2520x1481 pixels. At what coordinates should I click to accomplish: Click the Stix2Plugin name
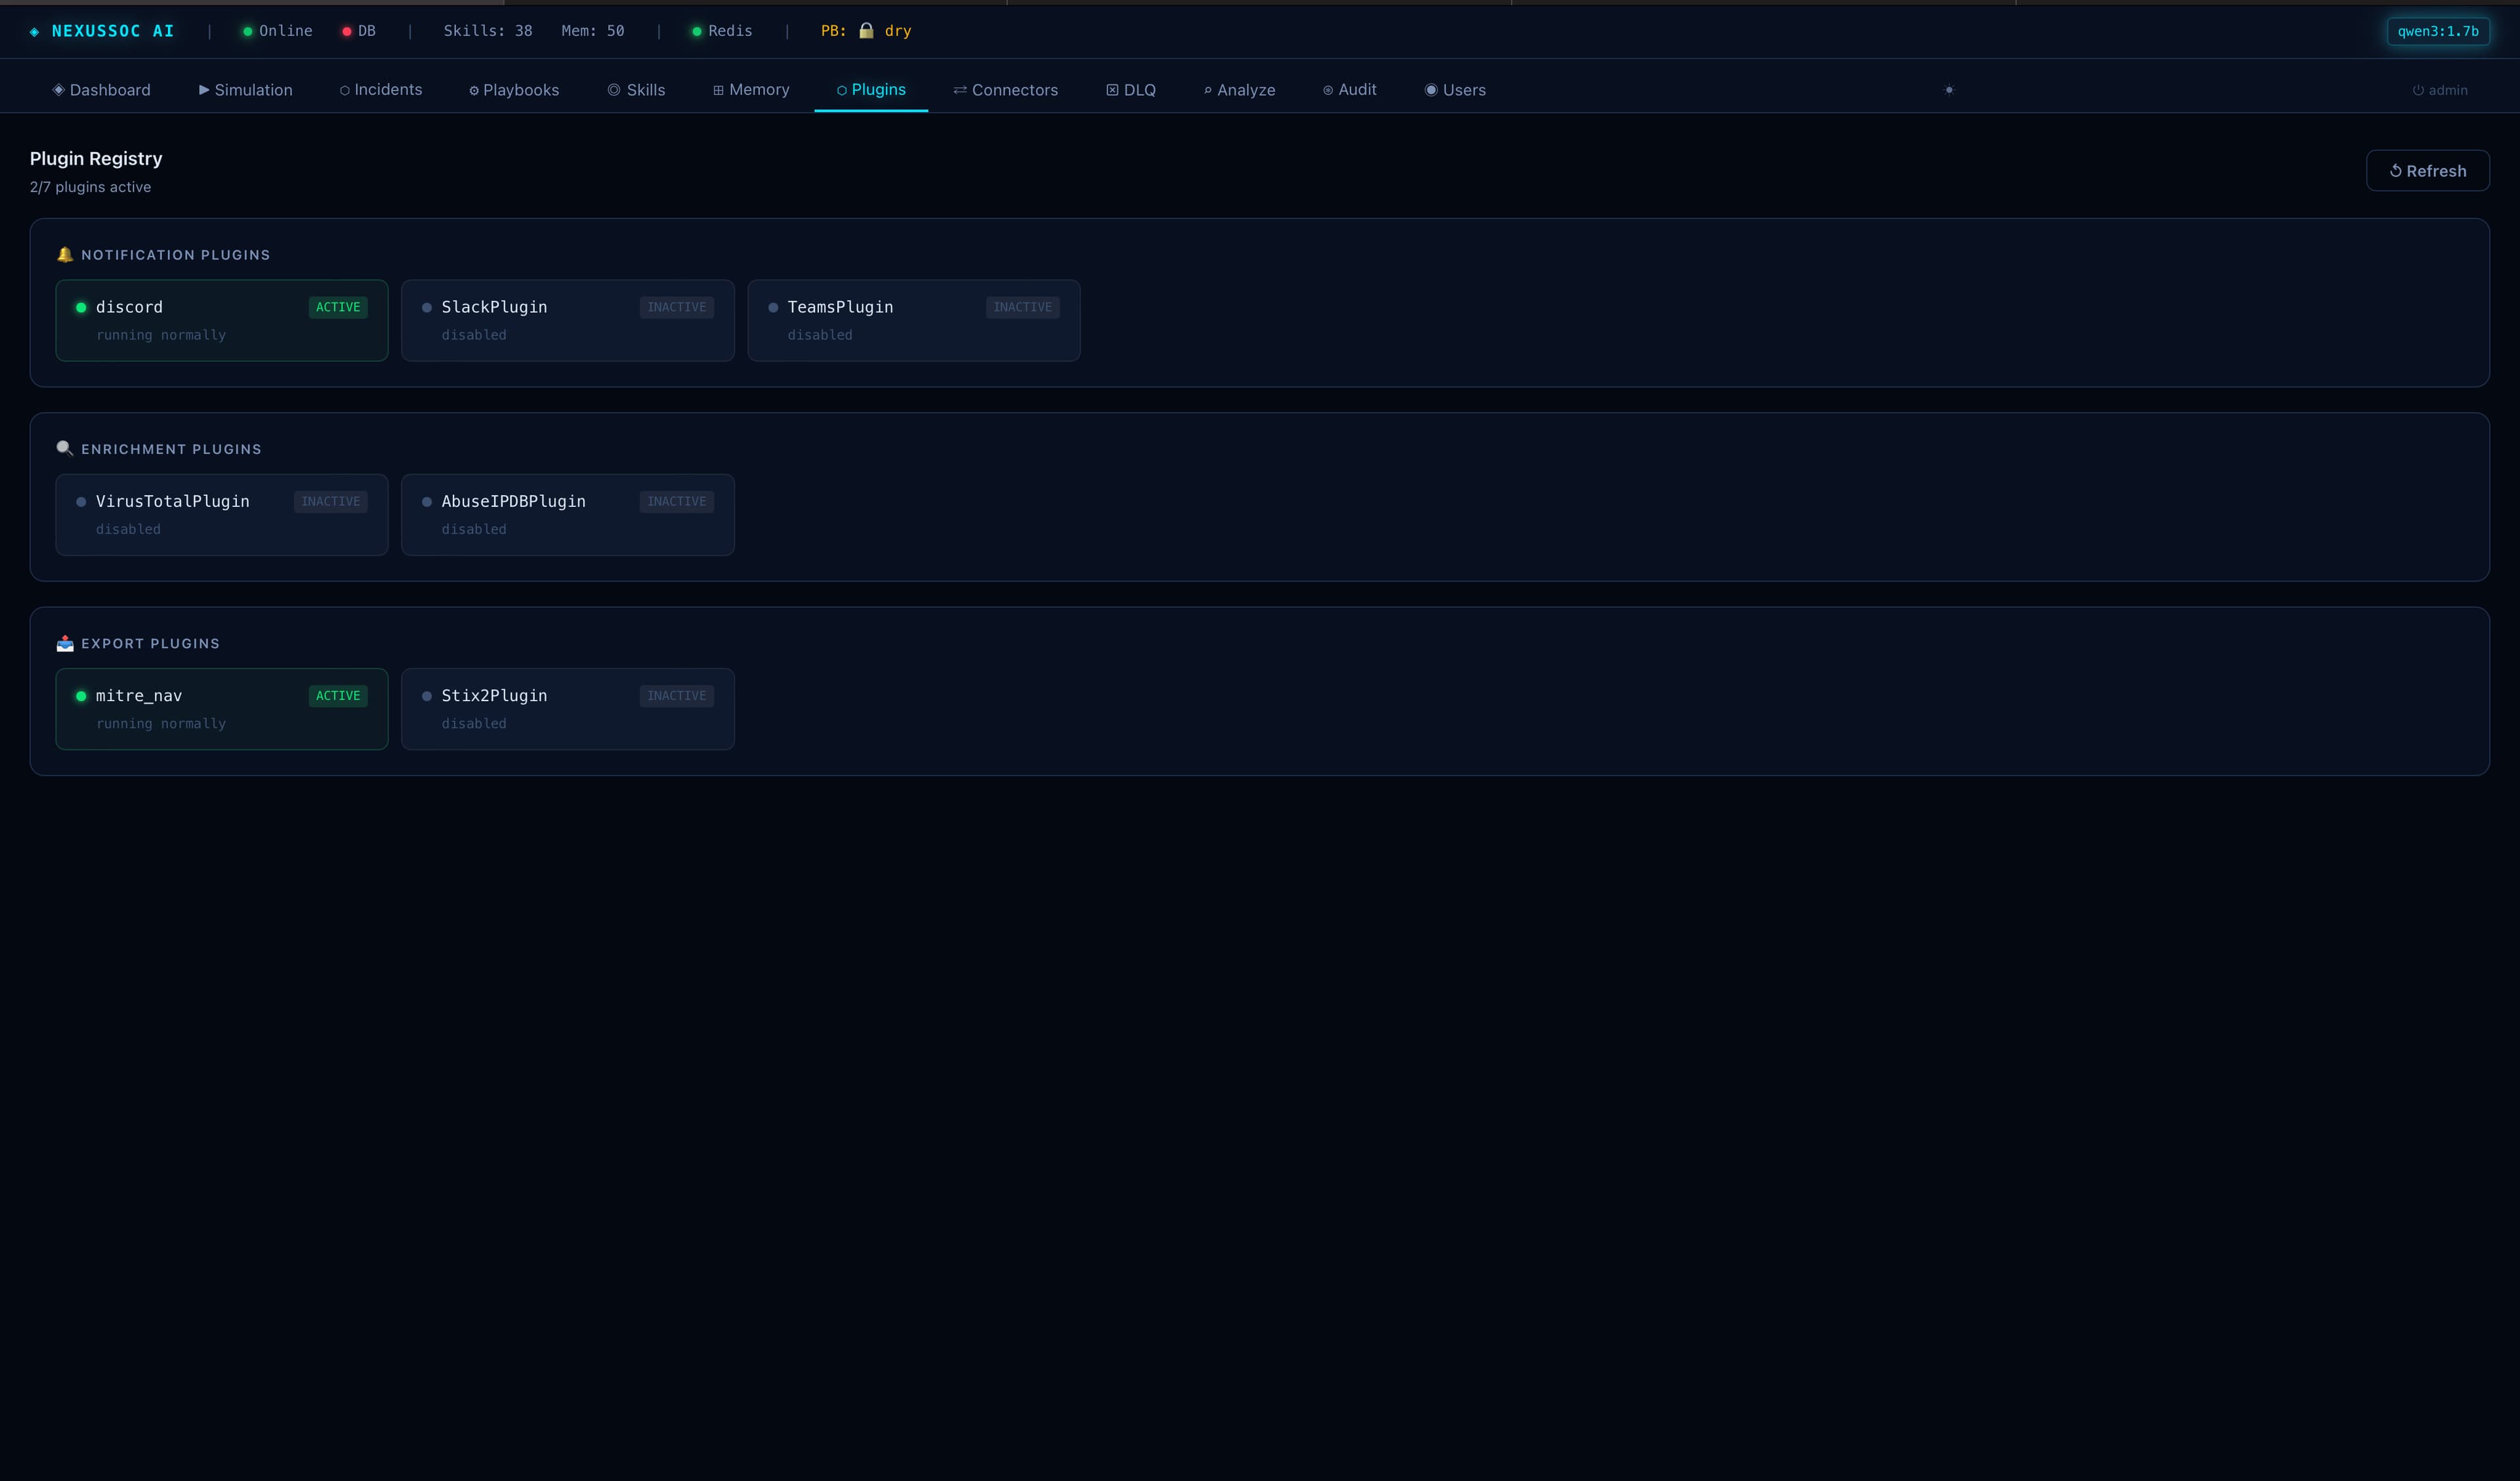coord(494,697)
